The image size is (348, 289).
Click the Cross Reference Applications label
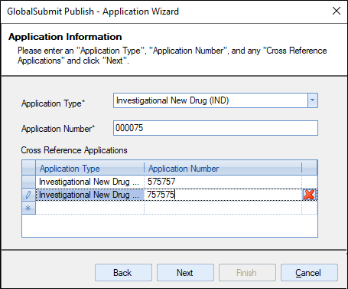74,150
